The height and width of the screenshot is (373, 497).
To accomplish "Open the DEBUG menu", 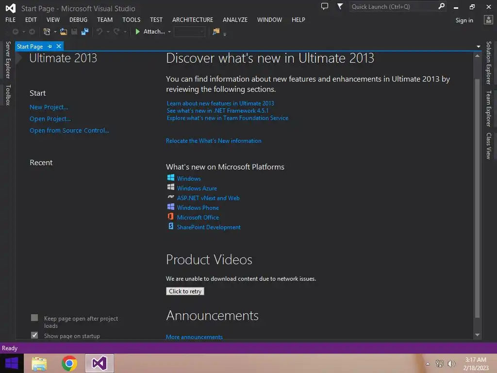I will (78, 19).
